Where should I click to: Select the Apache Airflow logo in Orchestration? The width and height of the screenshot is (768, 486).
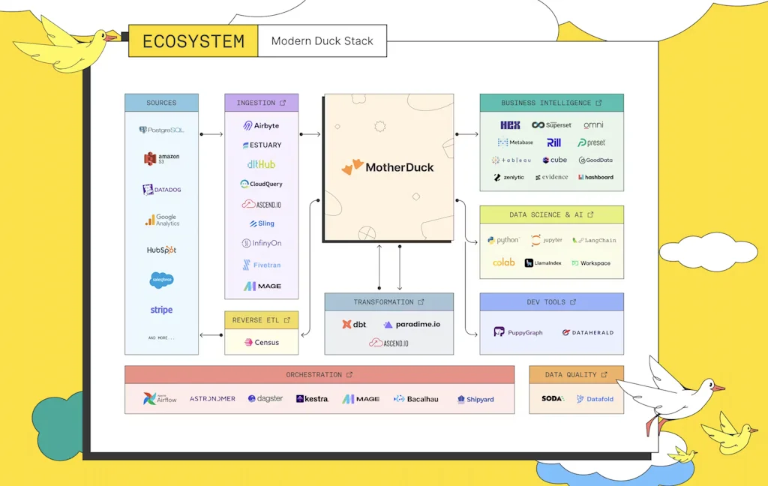[x=158, y=398]
